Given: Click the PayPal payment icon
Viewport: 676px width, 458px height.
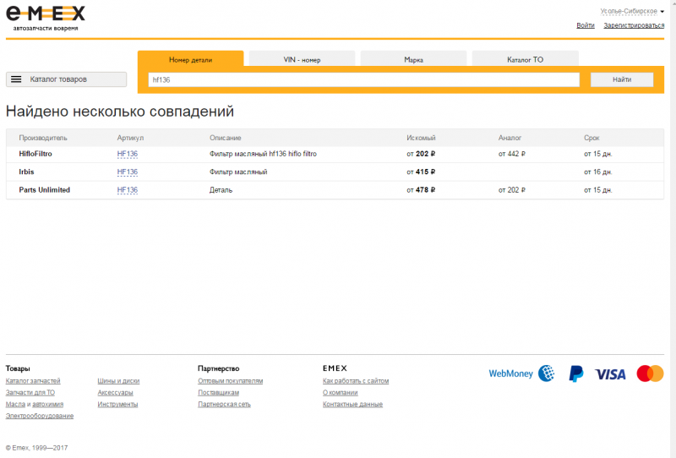Looking at the screenshot, I should click(x=575, y=373).
